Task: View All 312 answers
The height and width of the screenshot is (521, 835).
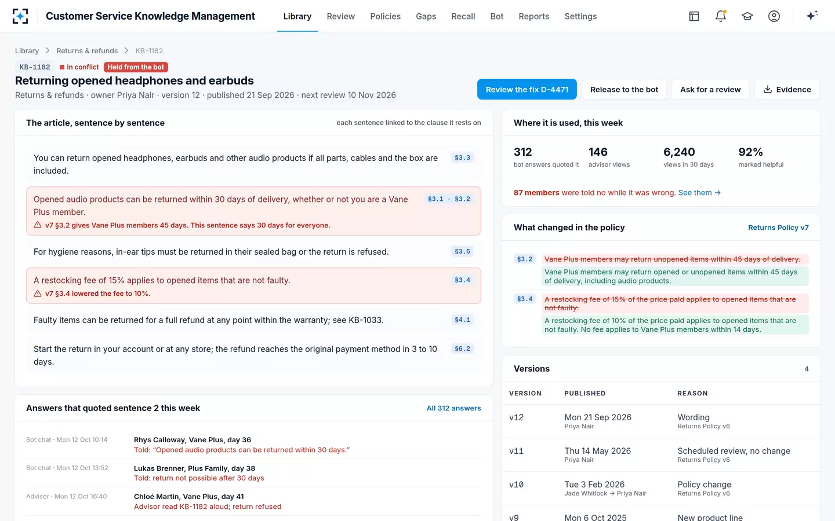Action: 454,408
